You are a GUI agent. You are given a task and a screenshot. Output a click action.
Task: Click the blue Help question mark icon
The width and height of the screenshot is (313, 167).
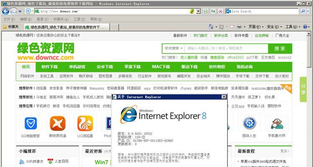(x=305, y=27)
